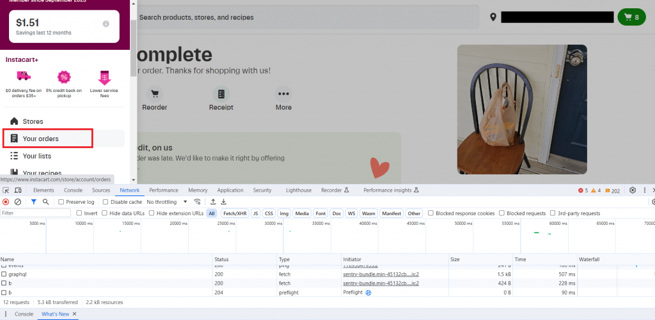The width and height of the screenshot is (655, 320).
Task: Open DevTools three-dot customize menu
Action: pyautogui.click(x=645, y=190)
